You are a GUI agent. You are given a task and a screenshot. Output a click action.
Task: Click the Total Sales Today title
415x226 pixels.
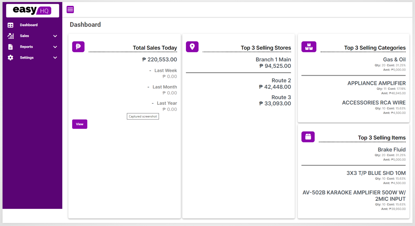pyautogui.click(x=155, y=48)
